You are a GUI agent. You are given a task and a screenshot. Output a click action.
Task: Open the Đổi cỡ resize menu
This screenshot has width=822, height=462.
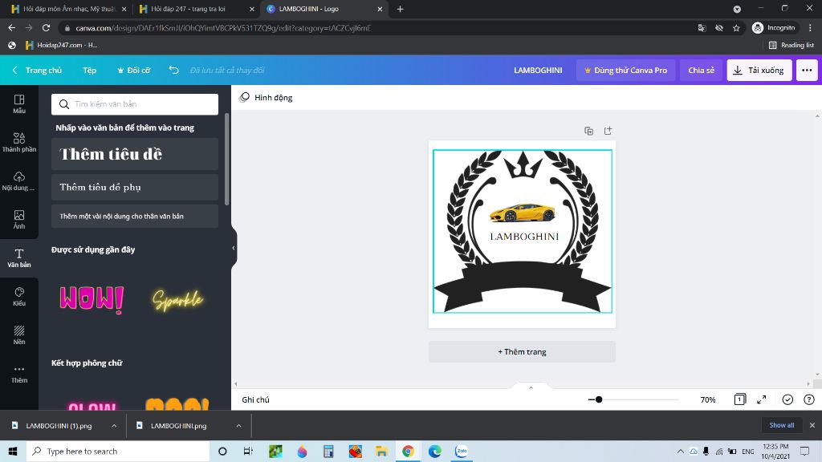click(134, 71)
